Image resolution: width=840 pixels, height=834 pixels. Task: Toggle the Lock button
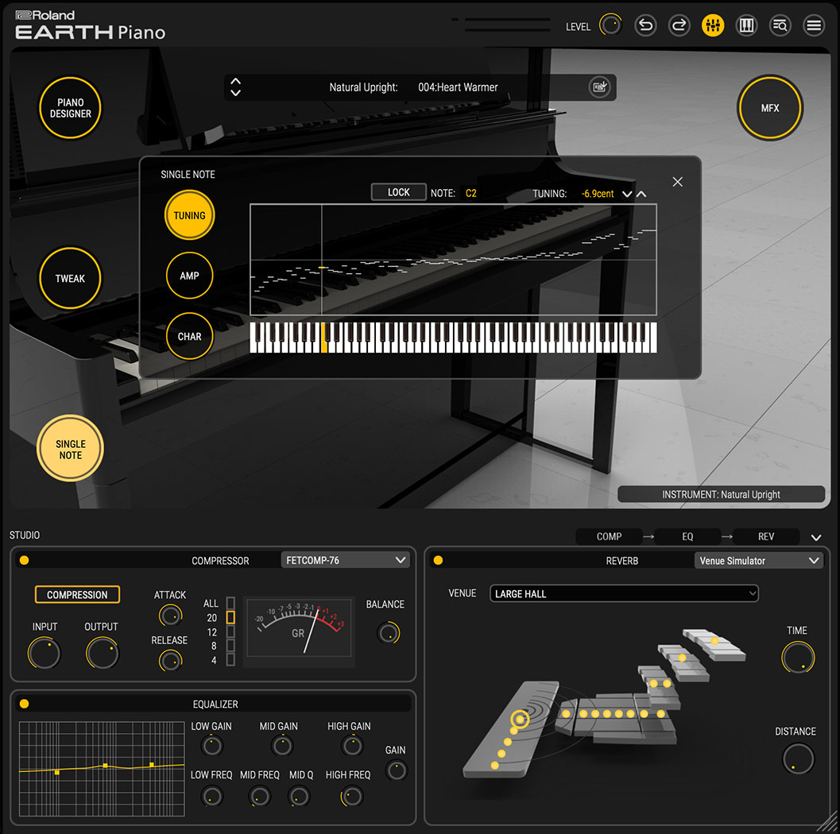(x=399, y=192)
